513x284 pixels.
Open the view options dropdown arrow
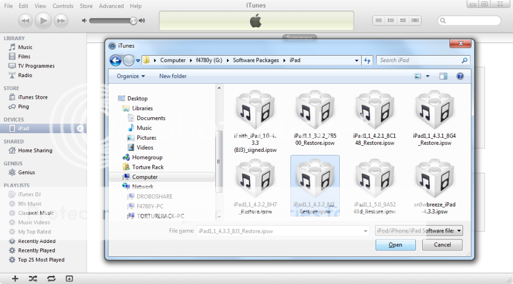(428, 76)
